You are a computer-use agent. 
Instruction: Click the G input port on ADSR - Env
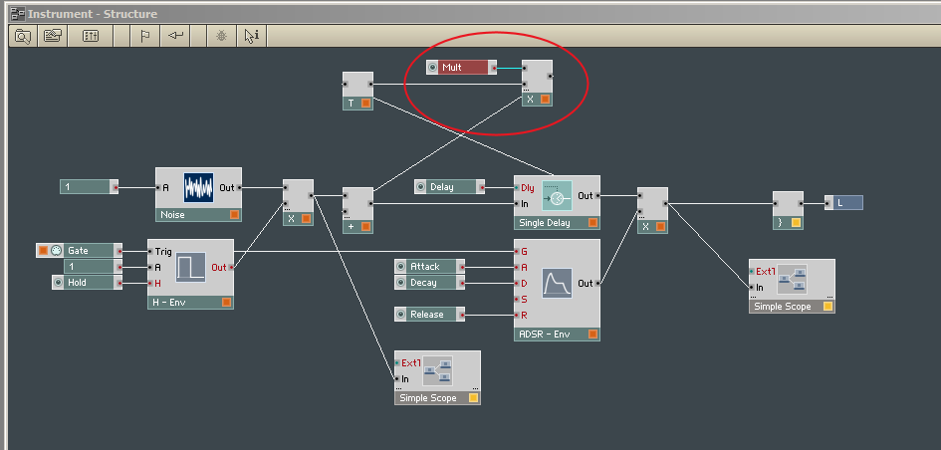click(517, 252)
